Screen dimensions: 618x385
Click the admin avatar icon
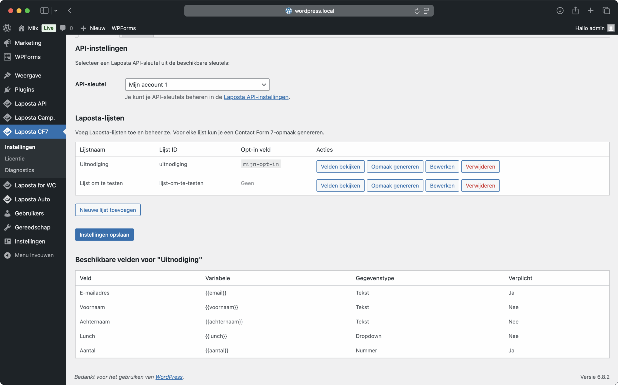click(611, 28)
